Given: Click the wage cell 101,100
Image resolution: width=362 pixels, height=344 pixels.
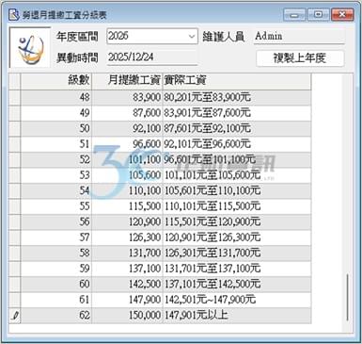Looking at the screenshot, I should coord(127,159).
